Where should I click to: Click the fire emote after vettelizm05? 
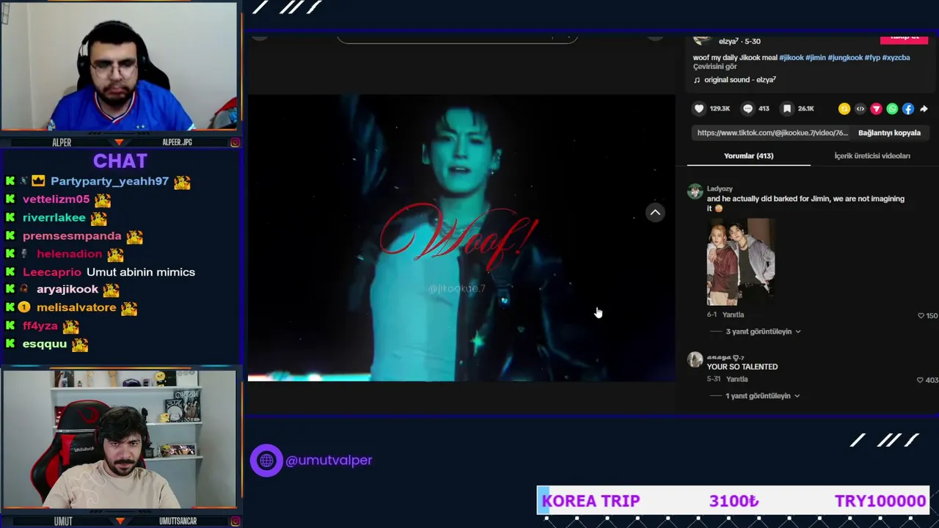[x=102, y=199]
